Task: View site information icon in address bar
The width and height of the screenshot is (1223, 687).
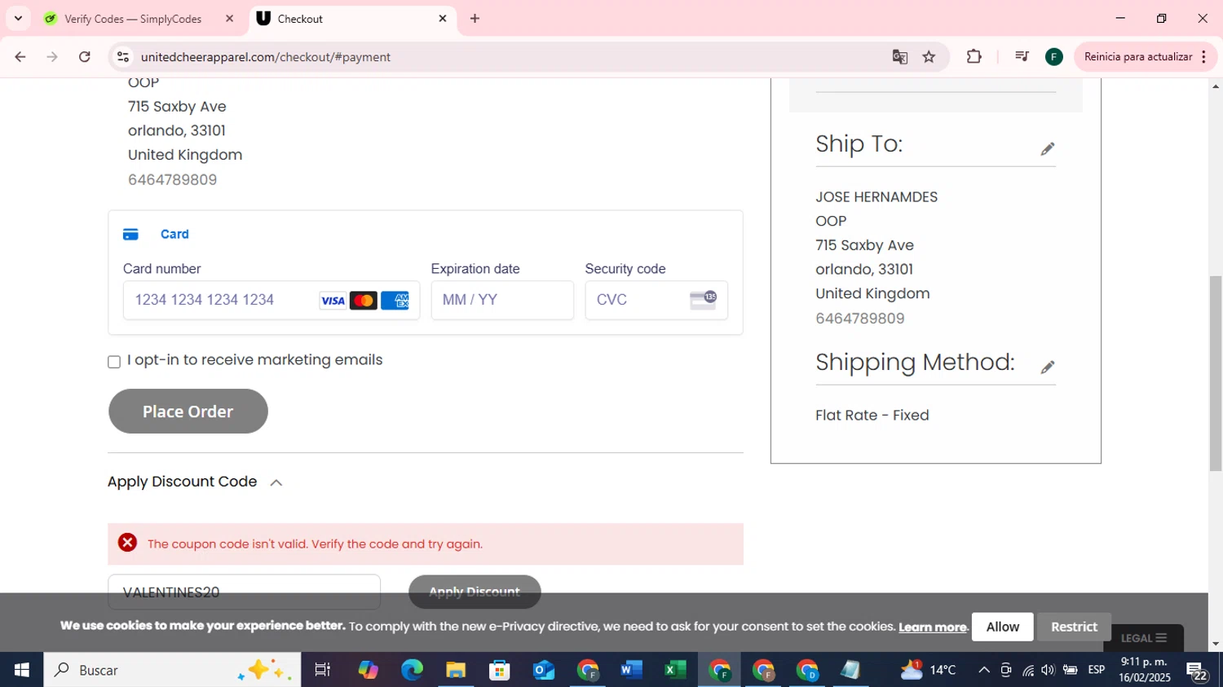Action: tap(123, 57)
